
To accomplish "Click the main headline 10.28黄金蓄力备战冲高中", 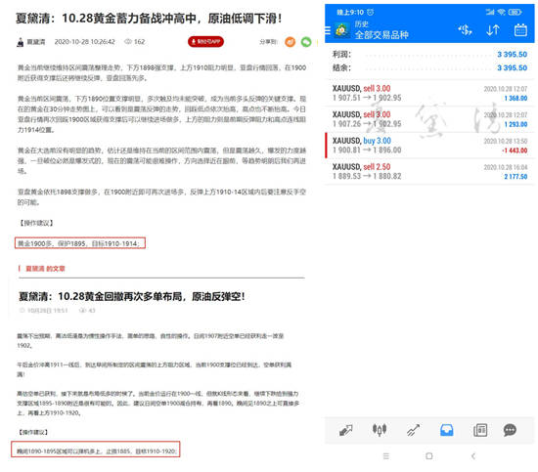I will click(x=149, y=19).
